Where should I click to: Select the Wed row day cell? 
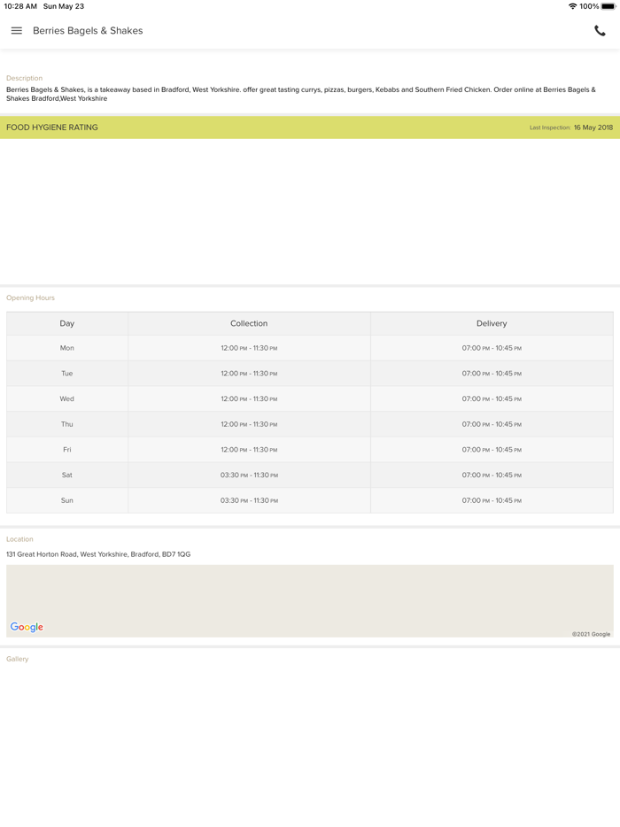pyautogui.click(x=67, y=398)
